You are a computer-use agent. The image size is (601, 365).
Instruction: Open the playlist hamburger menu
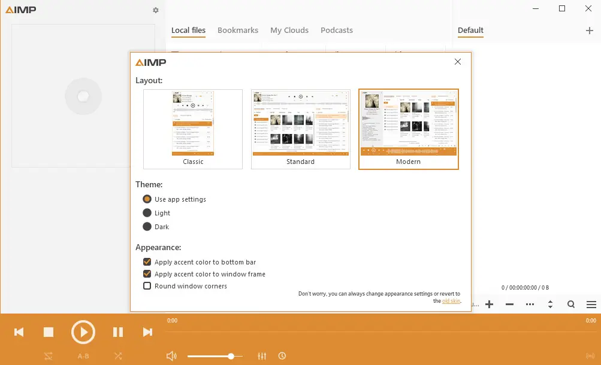click(x=591, y=305)
